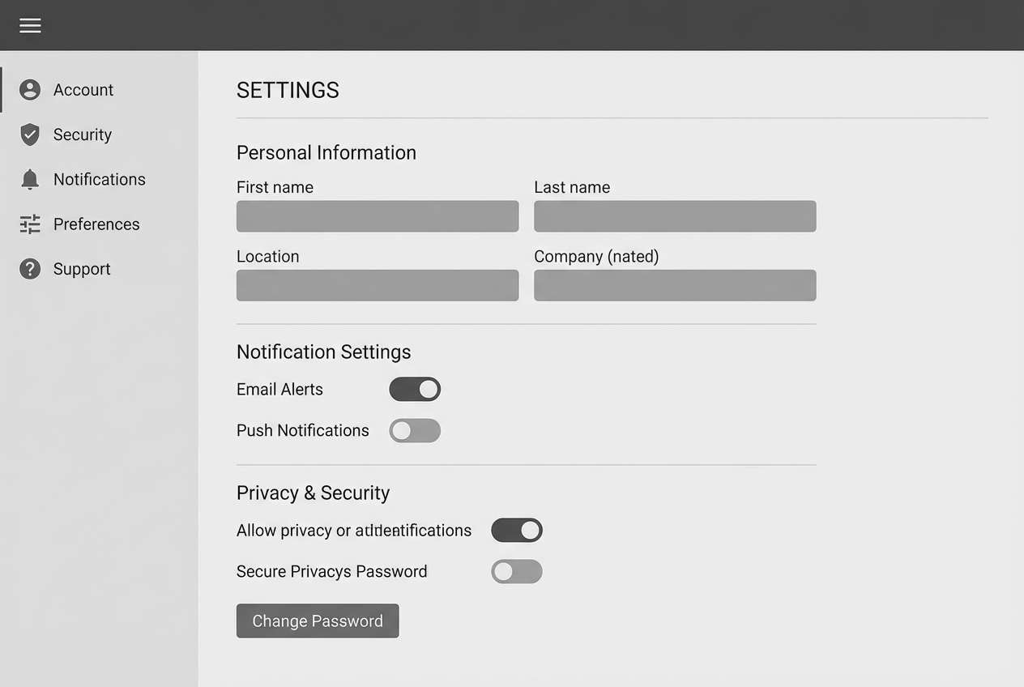The height and width of the screenshot is (687, 1024).
Task: Click the Change Password button
Action: point(318,621)
